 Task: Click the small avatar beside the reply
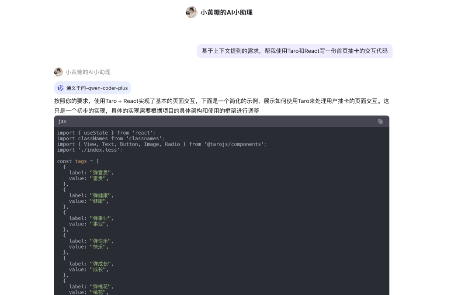coord(59,72)
